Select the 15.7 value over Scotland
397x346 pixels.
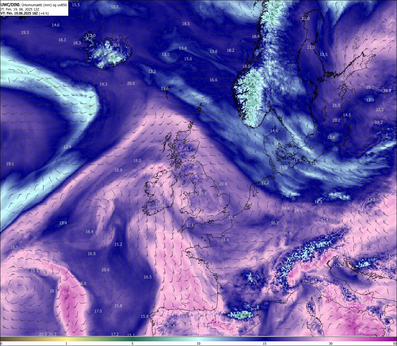pos(188,149)
